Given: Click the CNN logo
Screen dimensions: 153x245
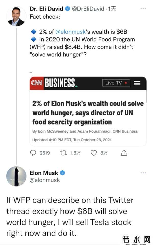Looking at the screenshot, I should tap(37, 83).
